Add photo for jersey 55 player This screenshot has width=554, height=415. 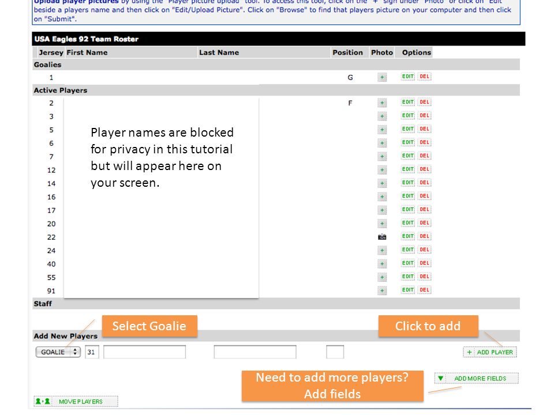382,277
